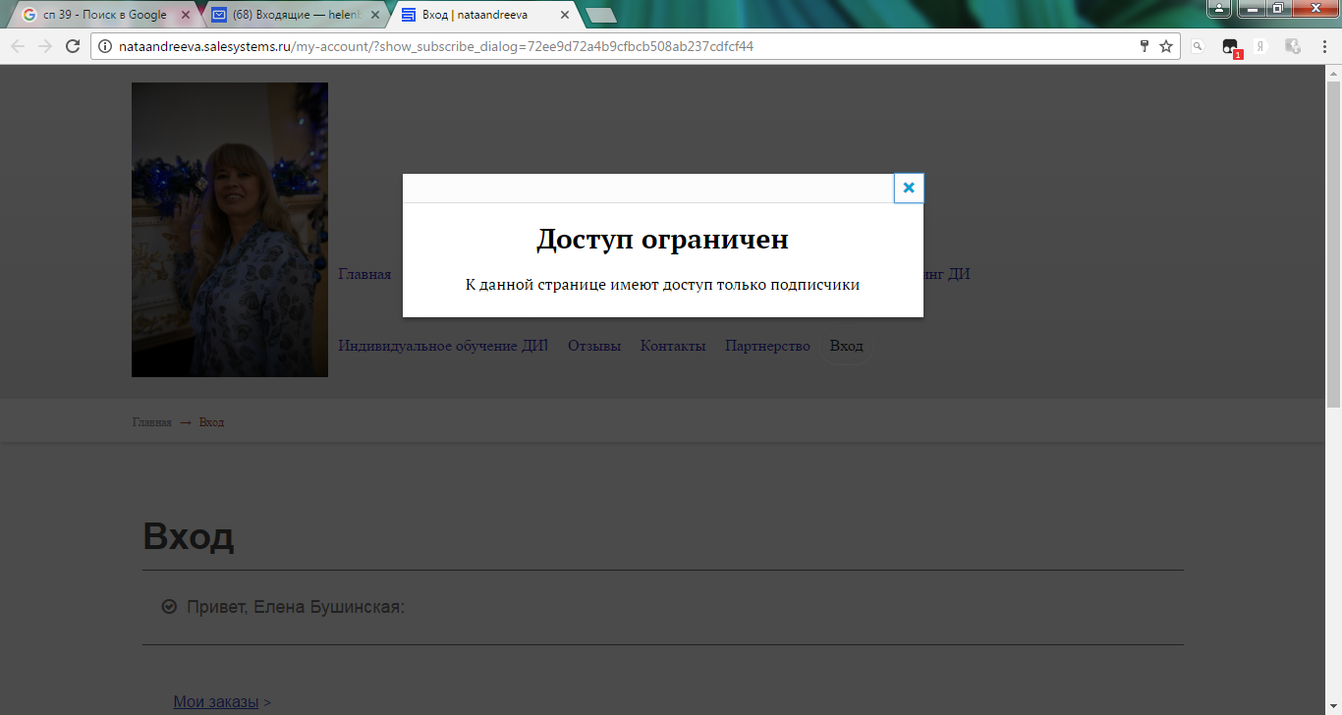
Task: Click the Yandex 'Я' extension icon
Action: 1260,46
